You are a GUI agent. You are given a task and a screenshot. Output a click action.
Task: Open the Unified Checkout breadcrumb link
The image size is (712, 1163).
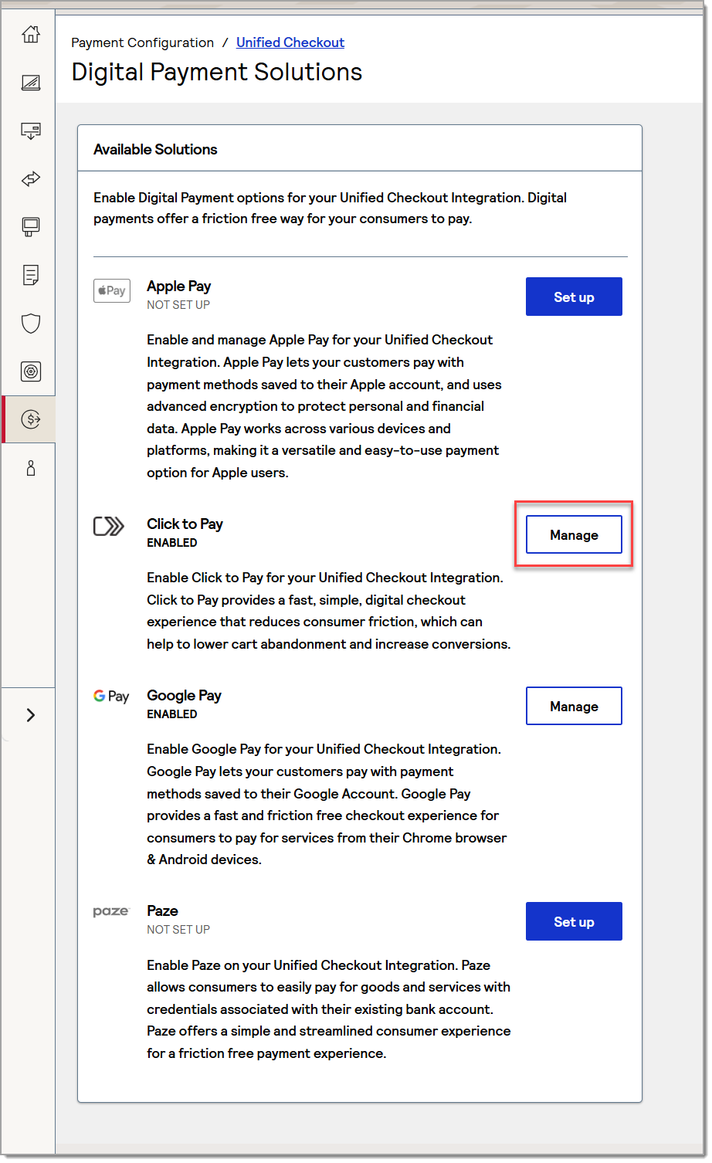(290, 42)
